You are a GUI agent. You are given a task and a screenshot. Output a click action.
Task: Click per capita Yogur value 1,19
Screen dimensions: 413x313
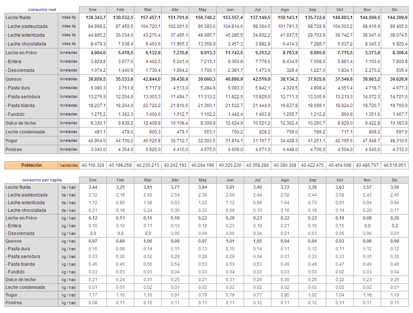point(395,295)
